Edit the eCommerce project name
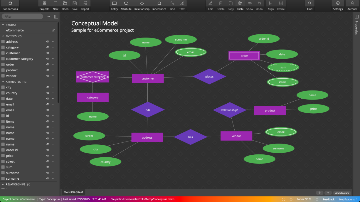The image size is (360, 202). point(53,30)
